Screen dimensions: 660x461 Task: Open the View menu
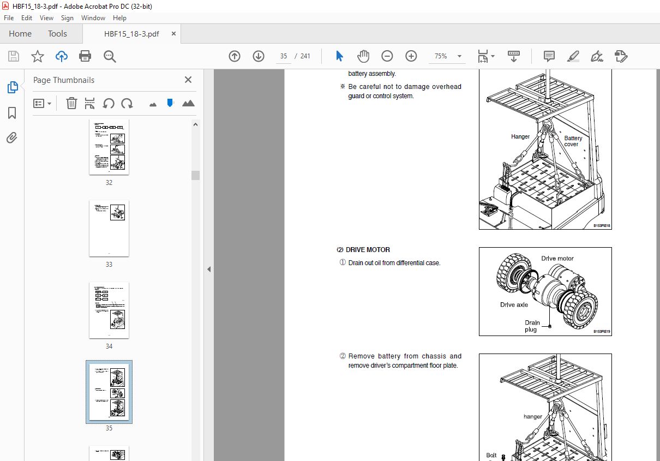[46, 18]
